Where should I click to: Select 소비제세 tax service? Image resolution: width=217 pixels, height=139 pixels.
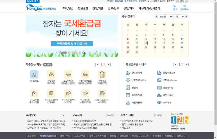(164, 103)
